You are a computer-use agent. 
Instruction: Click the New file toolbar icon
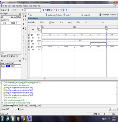tap(2, 10)
